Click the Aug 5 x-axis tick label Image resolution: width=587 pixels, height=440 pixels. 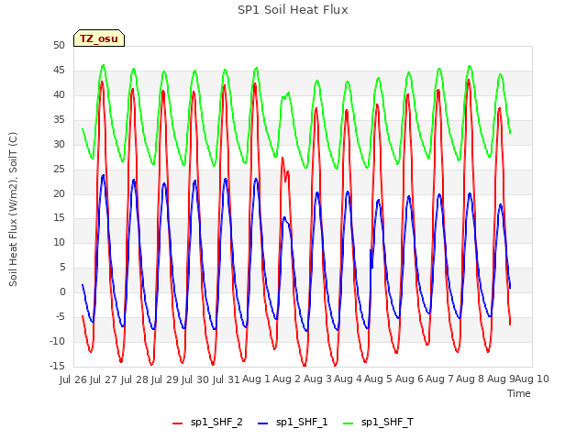(x=379, y=379)
